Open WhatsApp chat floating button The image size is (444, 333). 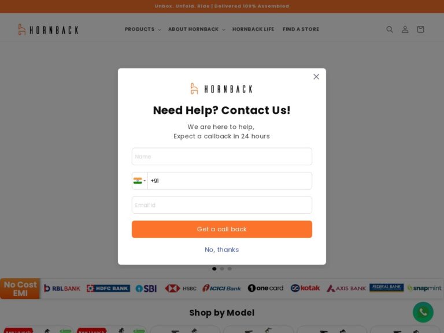423,312
